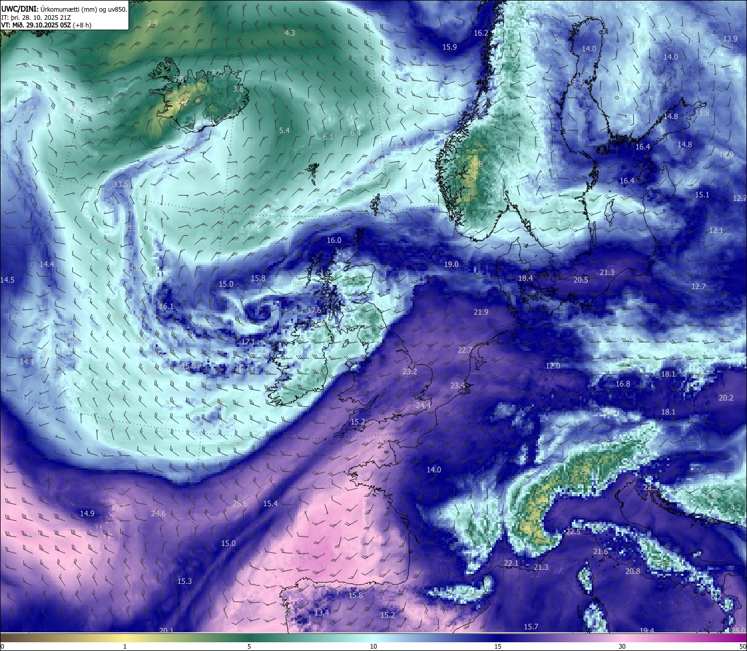Select the 26.6 value label
747x651 pixels.
240,503
